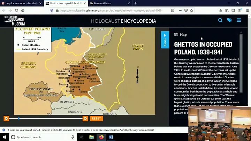Go back with the browser back arrow
This screenshot has height=141, width=251.
pyautogui.click(x=4, y=10)
